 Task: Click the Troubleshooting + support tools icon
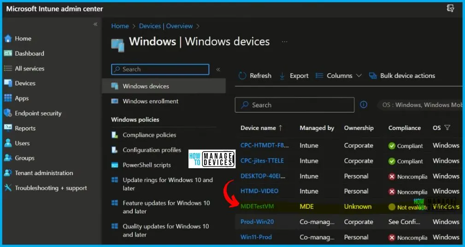tap(8, 188)
